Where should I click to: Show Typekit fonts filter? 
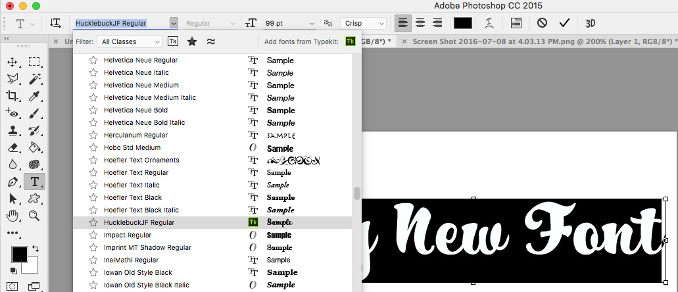pyautogui.click(x=172, y=41)
